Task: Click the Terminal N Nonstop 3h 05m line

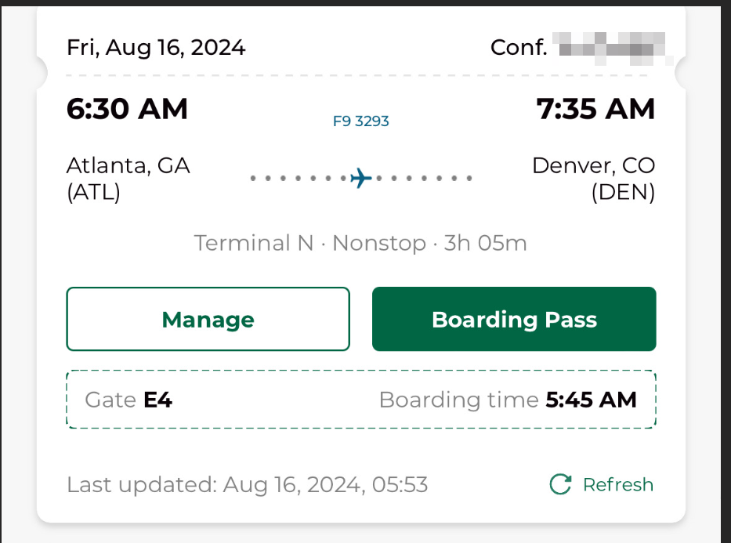Action: click(x=360, y=244)
